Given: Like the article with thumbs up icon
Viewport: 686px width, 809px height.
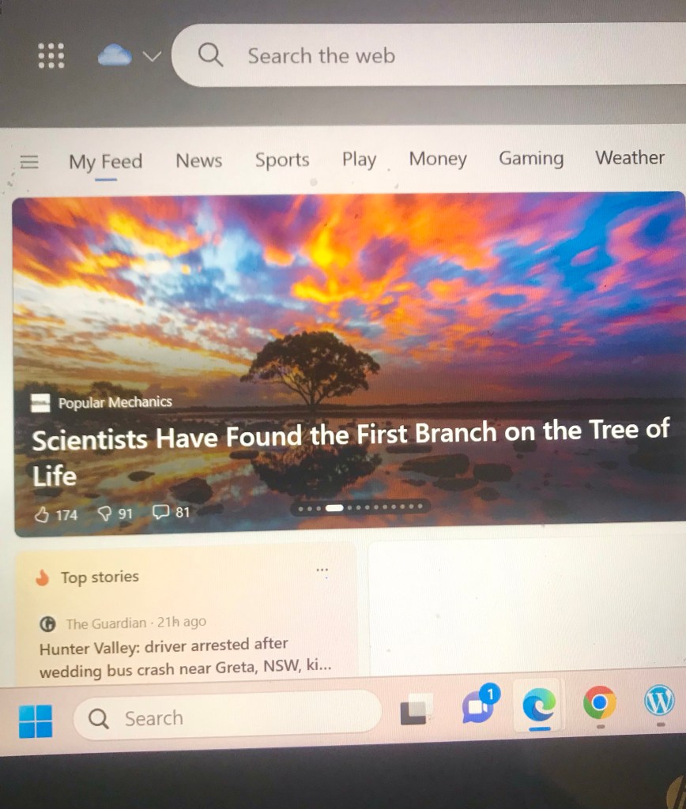Looking at the screenshot, I should tap(42, 514).
